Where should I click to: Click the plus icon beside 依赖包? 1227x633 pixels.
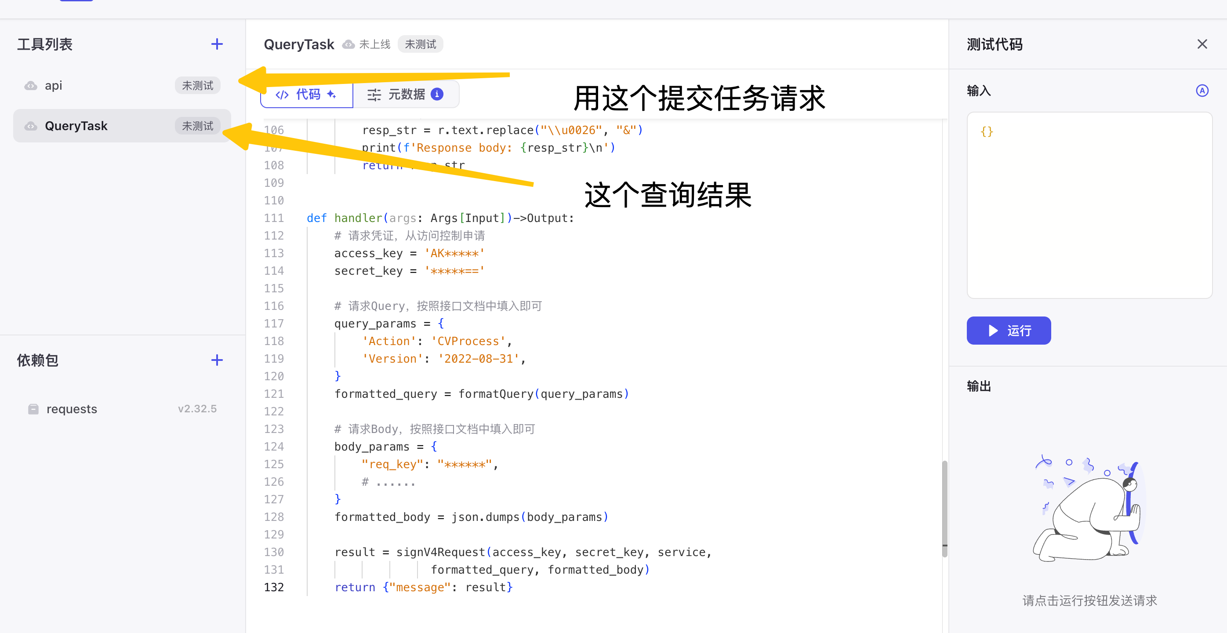coord(217,360)
